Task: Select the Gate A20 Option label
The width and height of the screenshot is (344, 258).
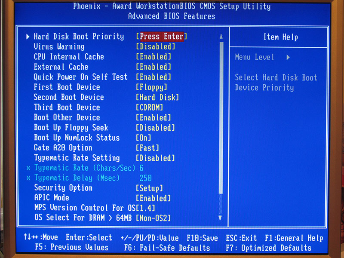Action: pyautogui.click(x=63, y=148)
